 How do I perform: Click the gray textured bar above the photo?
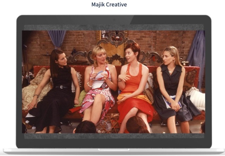[113, 27]
